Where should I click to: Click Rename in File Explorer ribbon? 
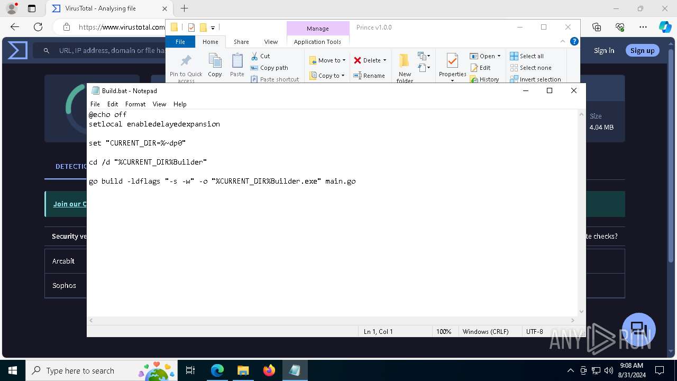pyautogui.click(x=369, y=76)
